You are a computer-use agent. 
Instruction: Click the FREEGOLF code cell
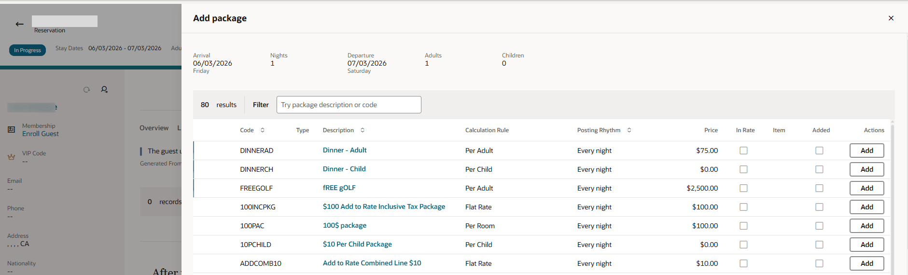click(x=256, y=188)
